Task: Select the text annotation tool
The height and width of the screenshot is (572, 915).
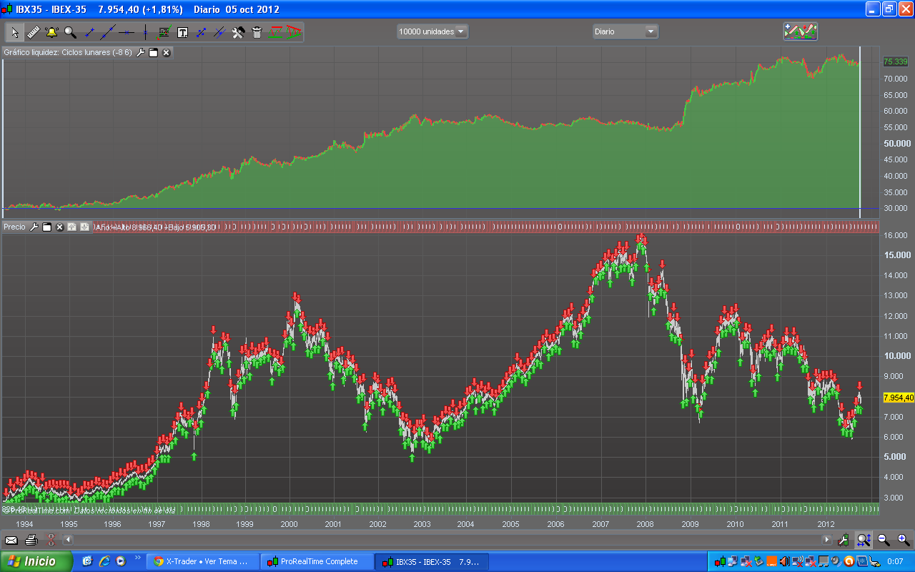Action: point(182,32)
